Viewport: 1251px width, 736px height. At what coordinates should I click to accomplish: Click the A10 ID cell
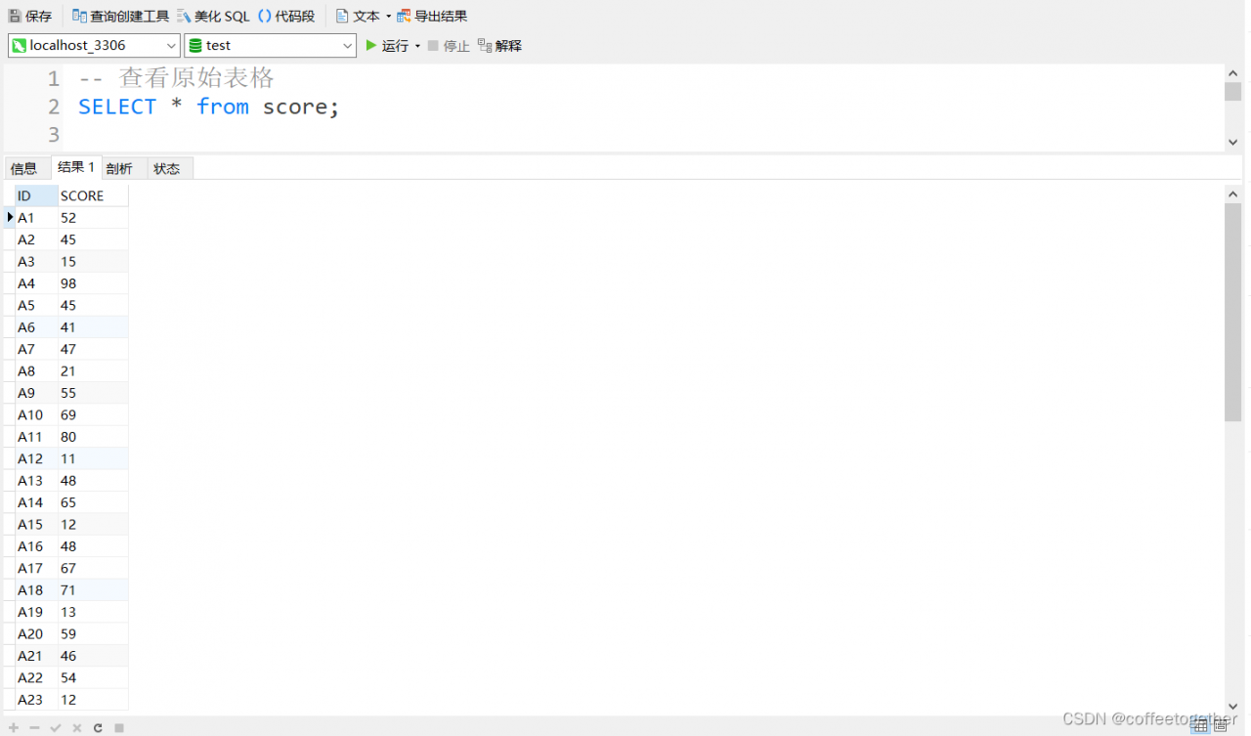pos(36,415)
